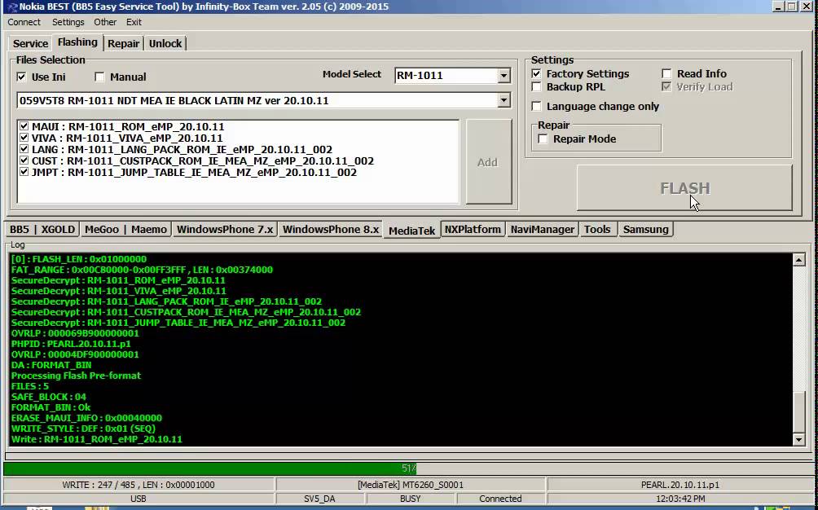Click the SV5_DA status cell
The height and width of the screenshot is (510, 818).
(x=320, y=499)
